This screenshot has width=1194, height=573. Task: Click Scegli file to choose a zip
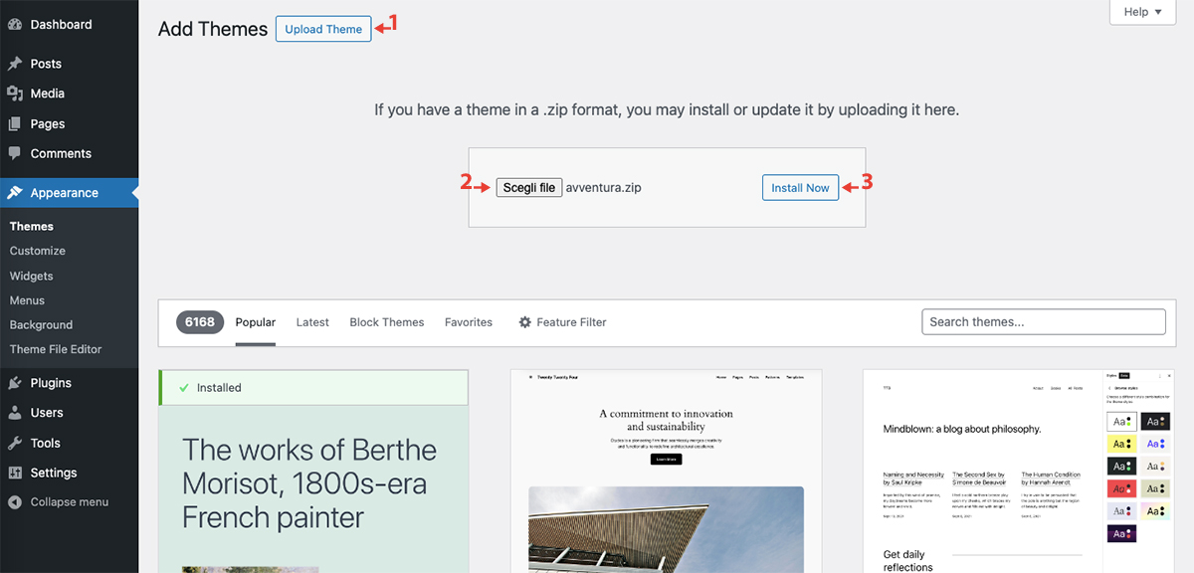pos(528,187)
